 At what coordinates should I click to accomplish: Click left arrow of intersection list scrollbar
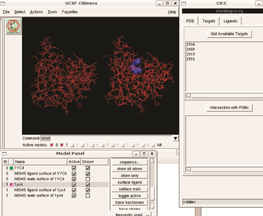coord(188,170)
